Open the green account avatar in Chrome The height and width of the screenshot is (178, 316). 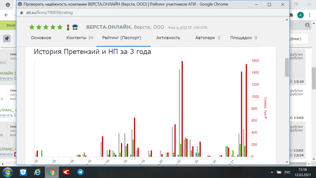point(300,15)
